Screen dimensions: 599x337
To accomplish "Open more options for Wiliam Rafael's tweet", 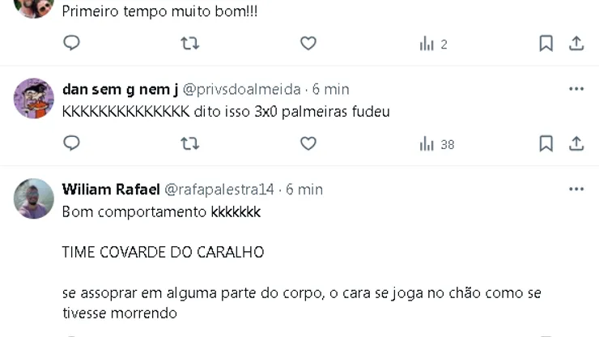I will pos(576,189).
